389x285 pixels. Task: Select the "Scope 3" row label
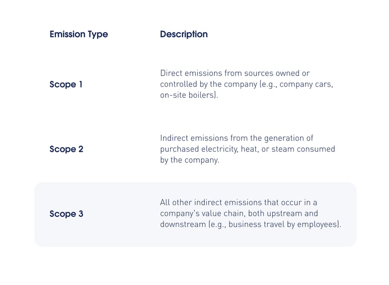[66, 214]
